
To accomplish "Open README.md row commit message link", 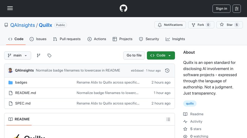I will point(108,93).
